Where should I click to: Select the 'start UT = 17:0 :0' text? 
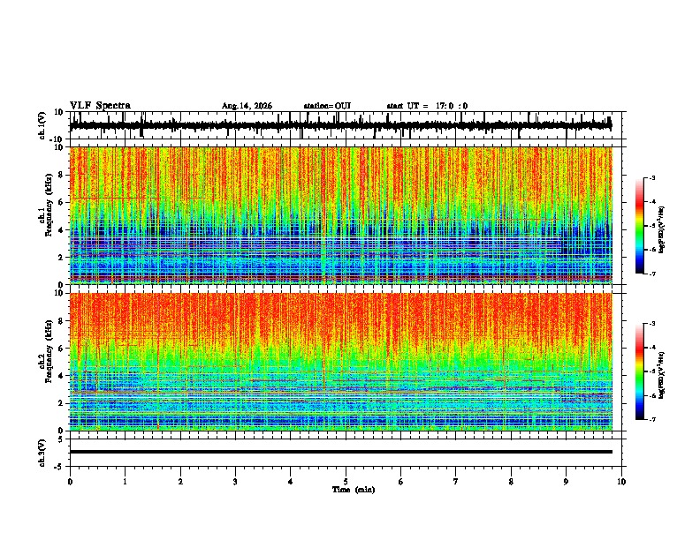pos(427,106)
